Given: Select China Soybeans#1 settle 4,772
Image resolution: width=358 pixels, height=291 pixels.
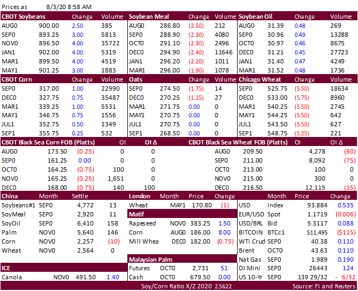Looking at the screenshot, I should click(85, 205).
